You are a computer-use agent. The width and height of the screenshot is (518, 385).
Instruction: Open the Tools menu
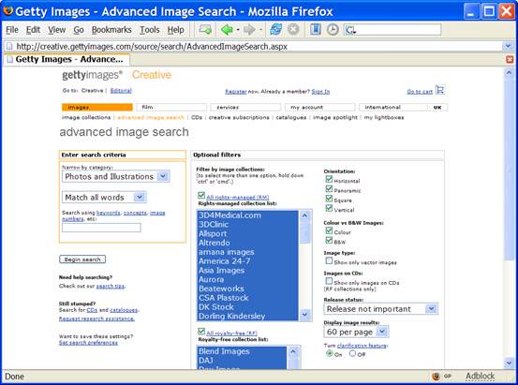tap(149, 30)
